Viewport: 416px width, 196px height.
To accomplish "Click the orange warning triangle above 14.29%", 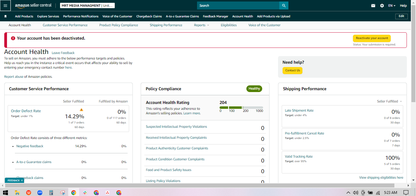I will pyautogui.click(x=81, y=110).
